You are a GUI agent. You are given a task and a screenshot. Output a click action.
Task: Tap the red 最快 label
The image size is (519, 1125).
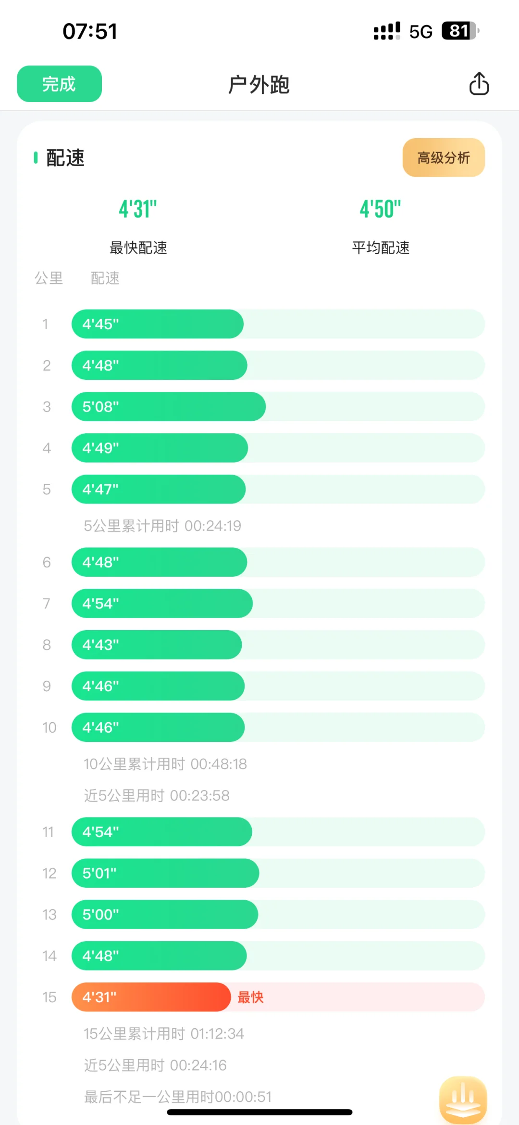click(250, 997)
